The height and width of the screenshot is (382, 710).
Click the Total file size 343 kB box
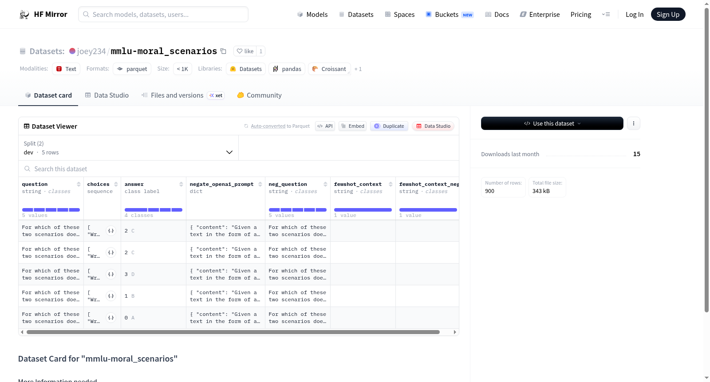pos(547,187)
